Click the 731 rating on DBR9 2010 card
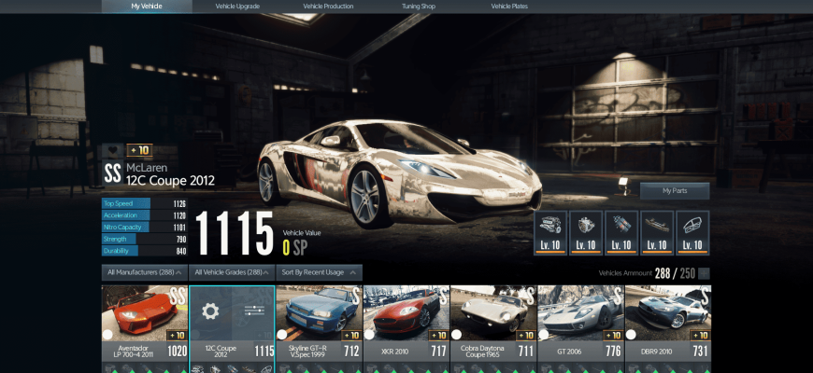 (700, 352)
